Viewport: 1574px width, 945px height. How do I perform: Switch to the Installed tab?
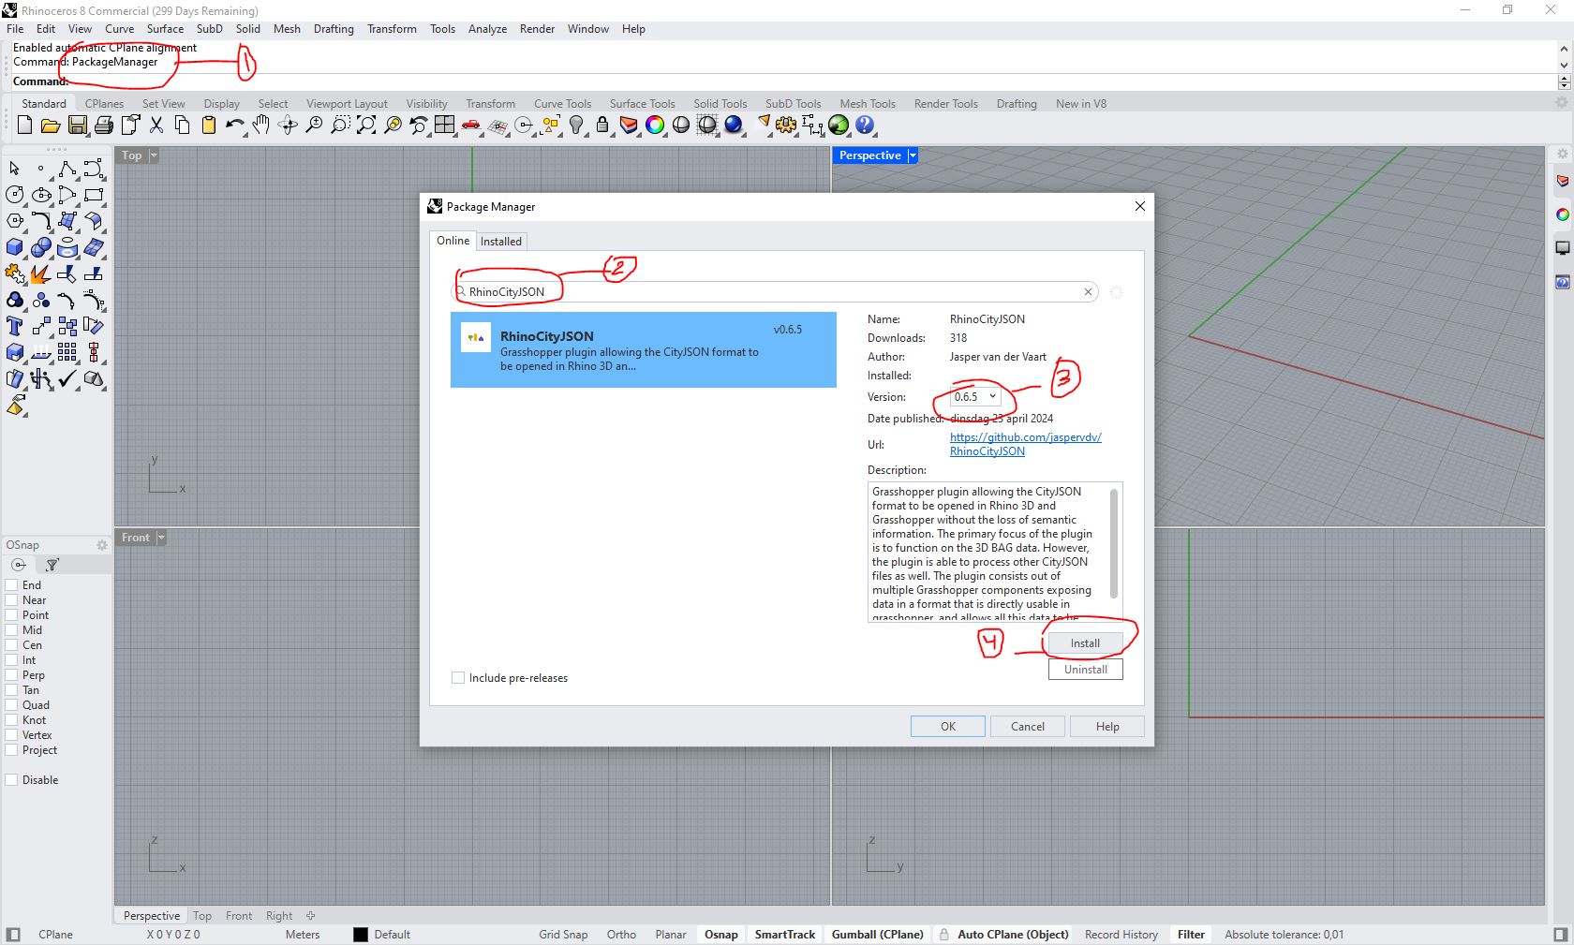pos(500,241)
